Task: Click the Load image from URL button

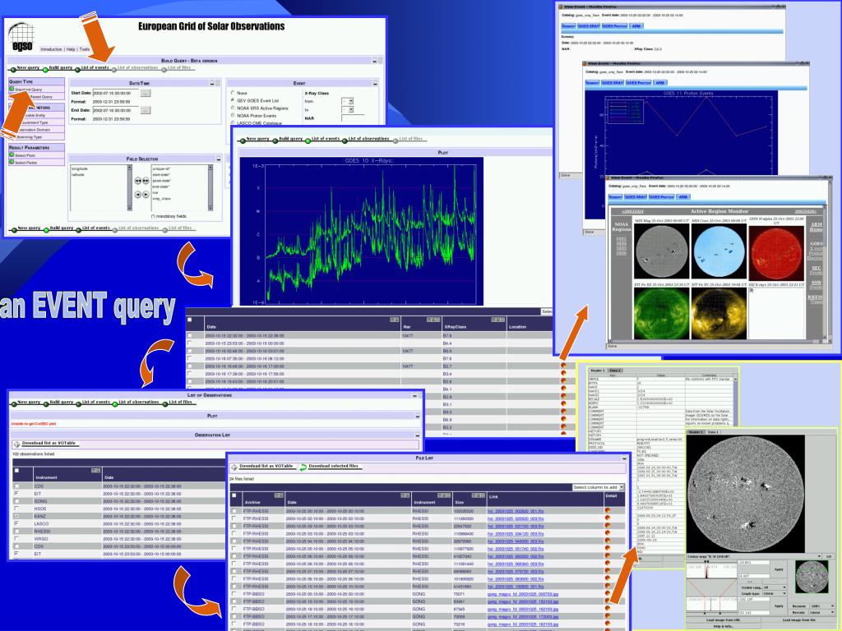Action: coord(724,619)
